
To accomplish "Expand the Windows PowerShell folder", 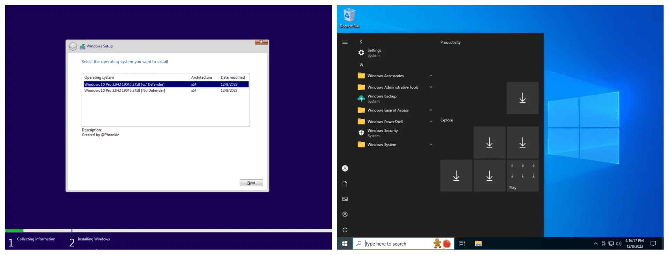I will coord(395,121).
